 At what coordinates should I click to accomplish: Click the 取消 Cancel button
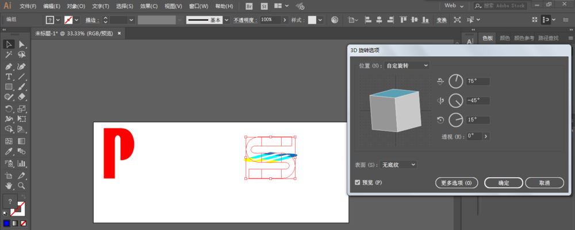(x=545, y=183)
